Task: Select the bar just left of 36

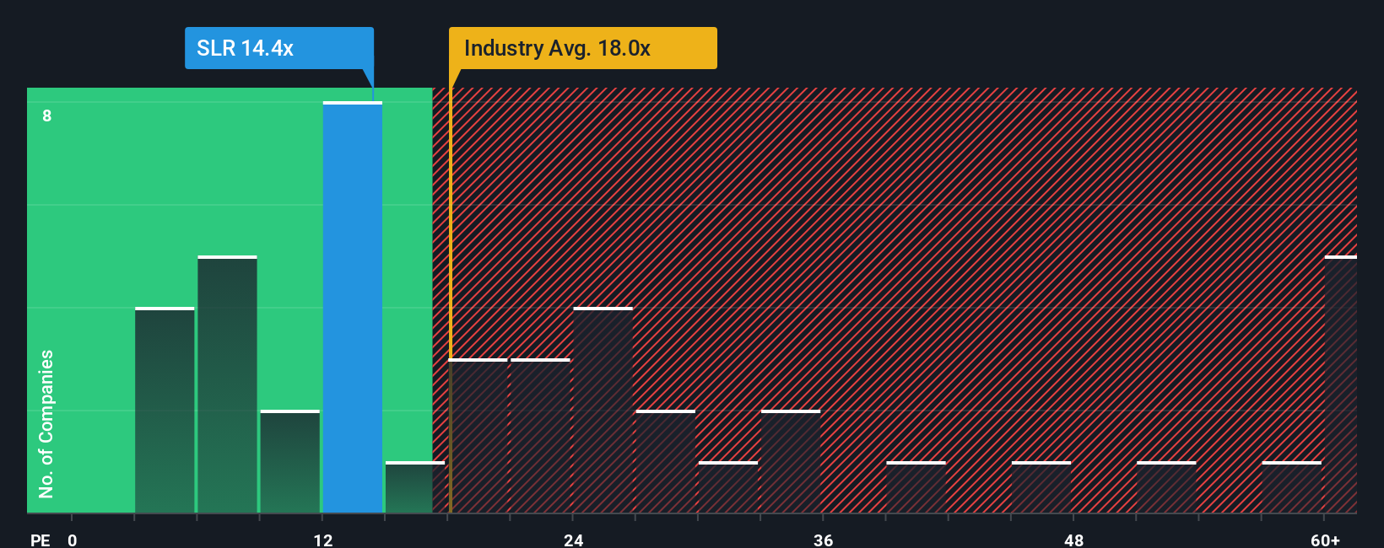Action: [791, 461]
